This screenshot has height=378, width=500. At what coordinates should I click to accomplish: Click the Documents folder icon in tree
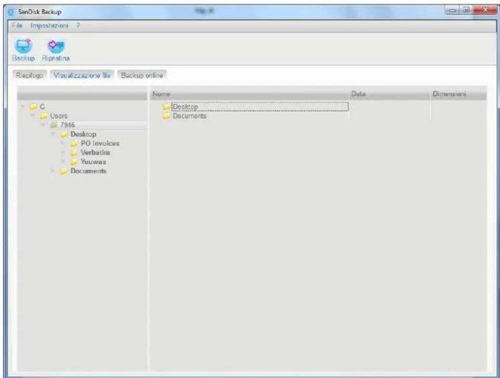point(64,171)
